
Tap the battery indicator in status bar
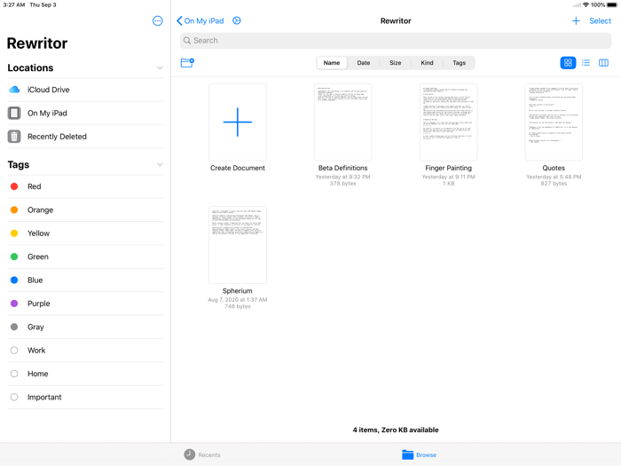612,4
